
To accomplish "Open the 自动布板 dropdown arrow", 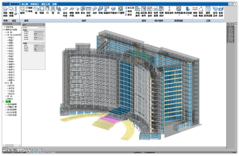I will pos(66,18).
